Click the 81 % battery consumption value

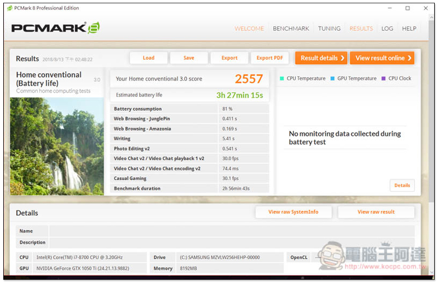[227, 109]
